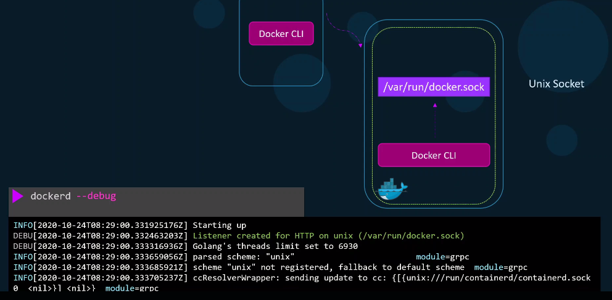The width and height of the screenshot is (612, 300).
Task: Click the upward arrow pointing to docker.sock
Action: 435,120
